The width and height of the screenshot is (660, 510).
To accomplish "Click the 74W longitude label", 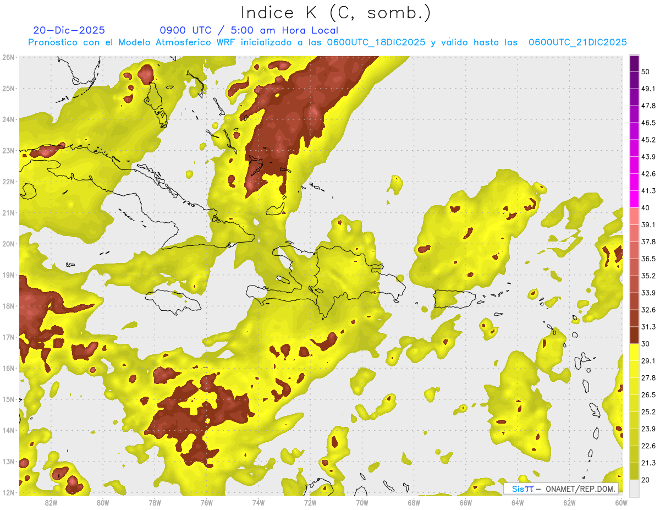I will coord(258,502).
